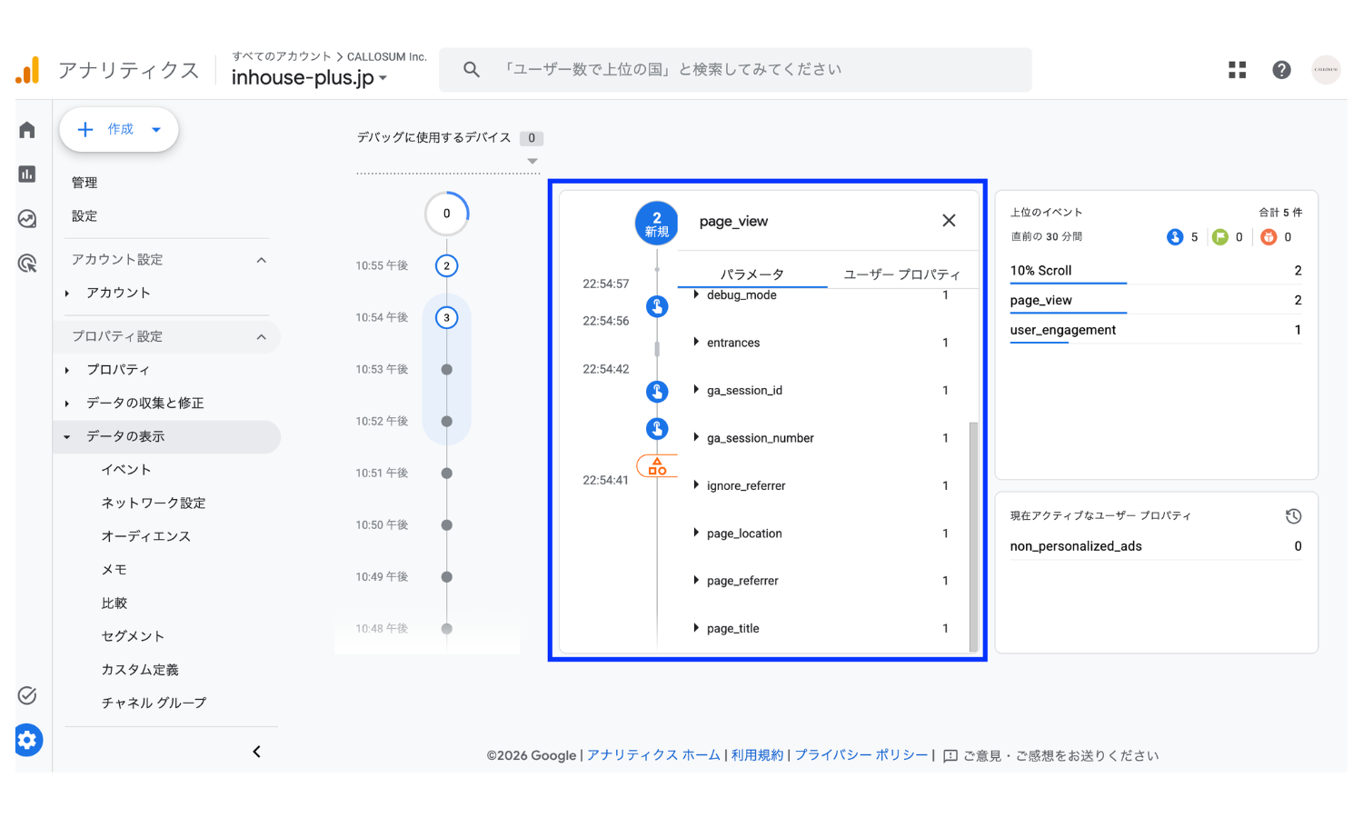Click the orange error events icon

[x=1268, y=237]
